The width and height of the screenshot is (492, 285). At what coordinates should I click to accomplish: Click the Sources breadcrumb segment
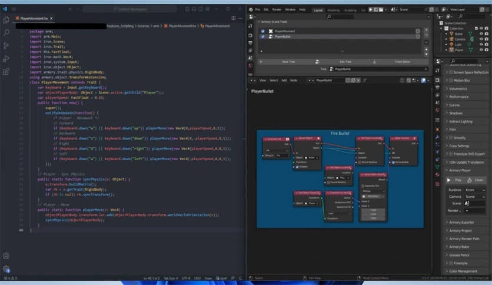click(x=144, y=26)
